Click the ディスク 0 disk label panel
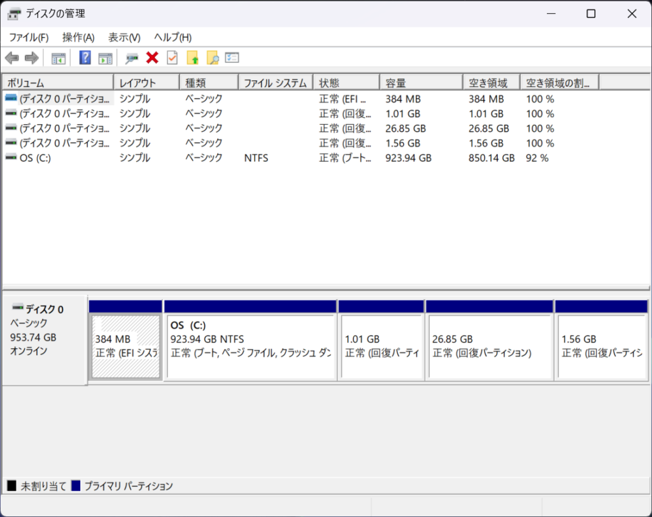652x517 pixels. [44, 337]
